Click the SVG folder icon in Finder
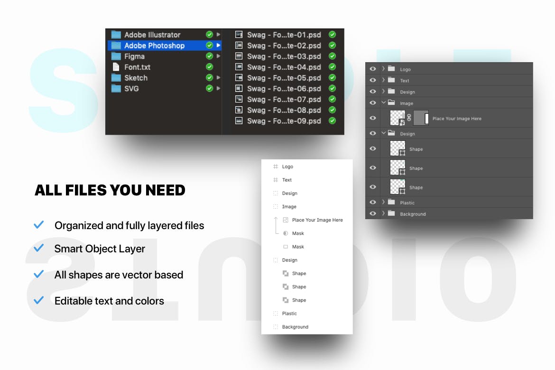Screen dimensions: 555x370 (116, 89)
